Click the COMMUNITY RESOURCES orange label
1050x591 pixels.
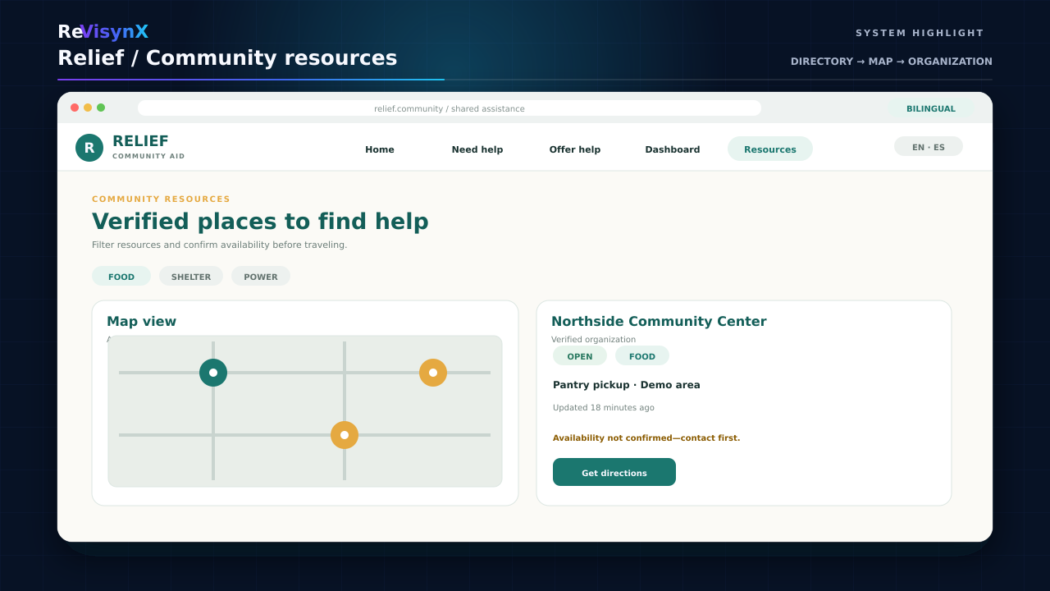pos(161,199)
